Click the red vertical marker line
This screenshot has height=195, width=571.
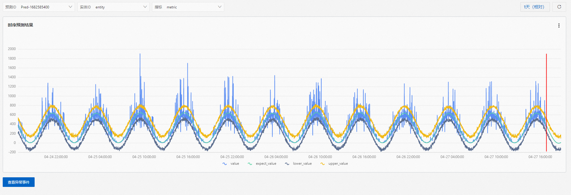pyautogui.click(x=546, y=102)
